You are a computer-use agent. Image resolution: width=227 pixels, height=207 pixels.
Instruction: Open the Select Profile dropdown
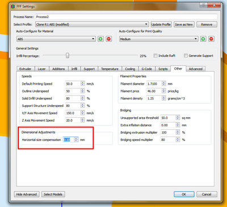tap(92, 24)
